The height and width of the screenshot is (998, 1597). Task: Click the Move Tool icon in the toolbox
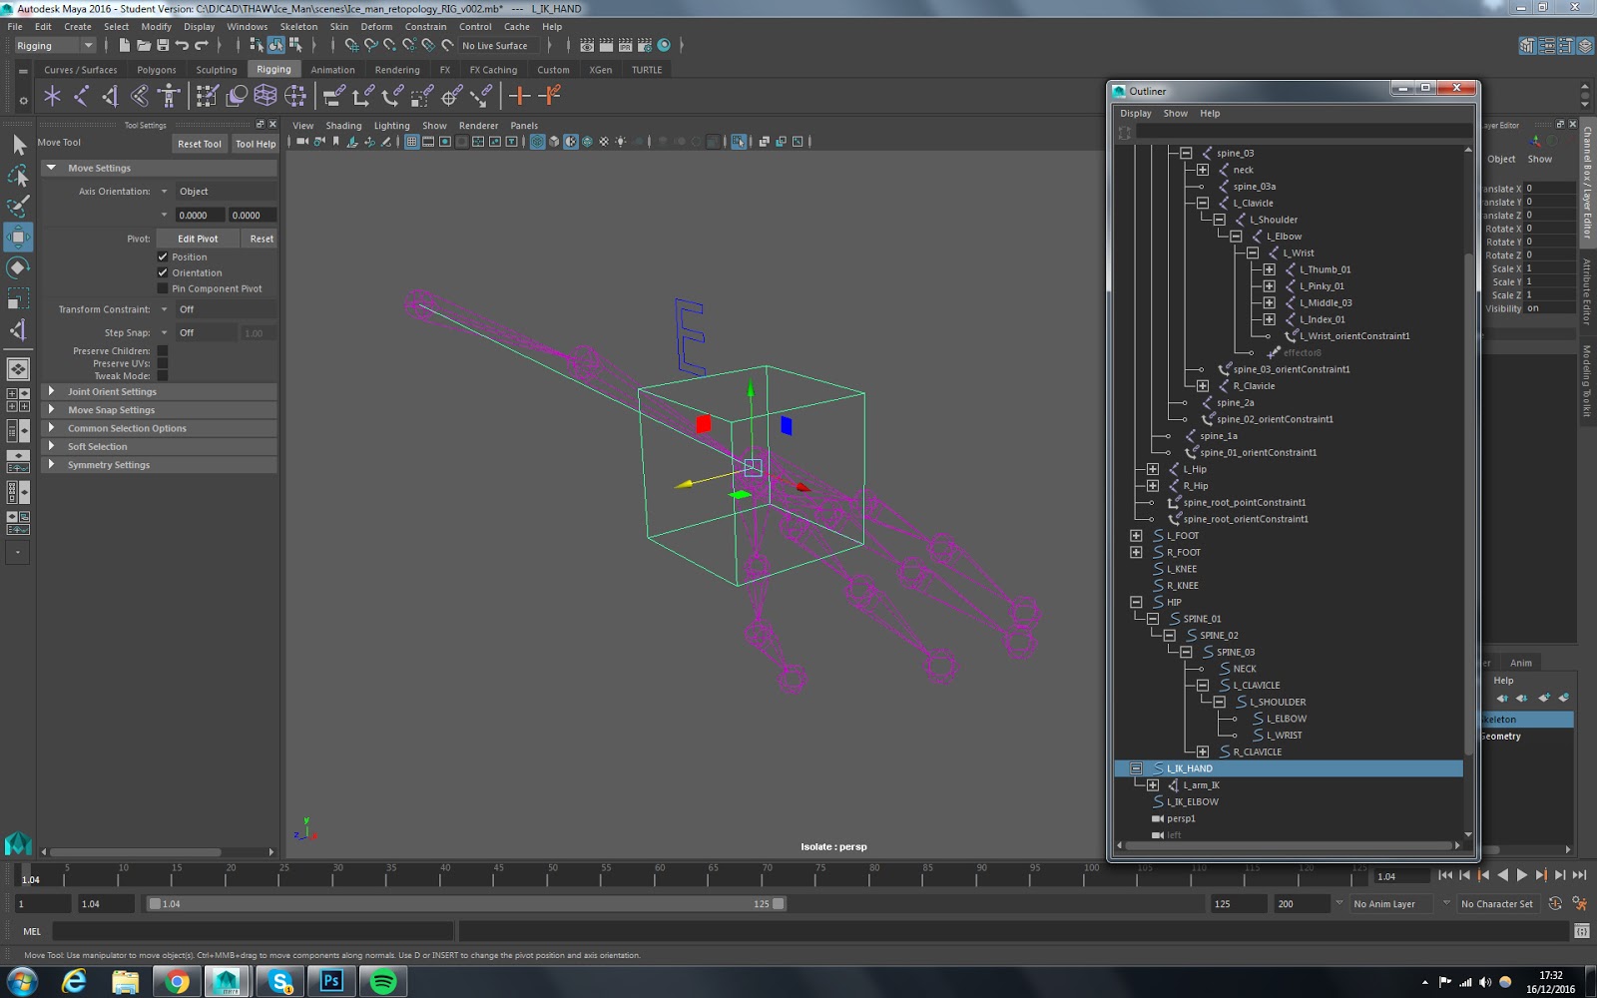coord(17,237)
